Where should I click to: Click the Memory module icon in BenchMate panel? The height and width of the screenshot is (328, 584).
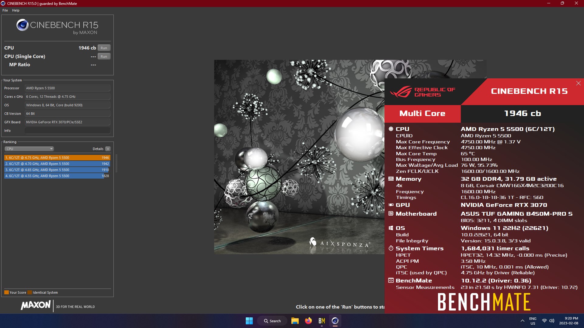point(391,179)
